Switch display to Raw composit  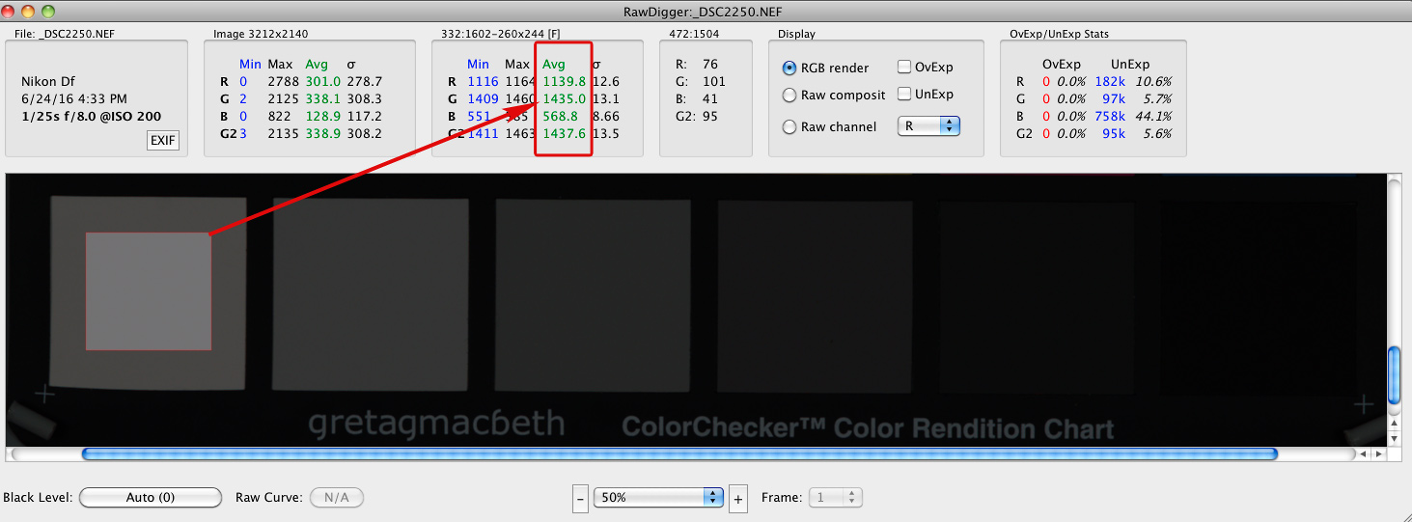tap(789, 96)
